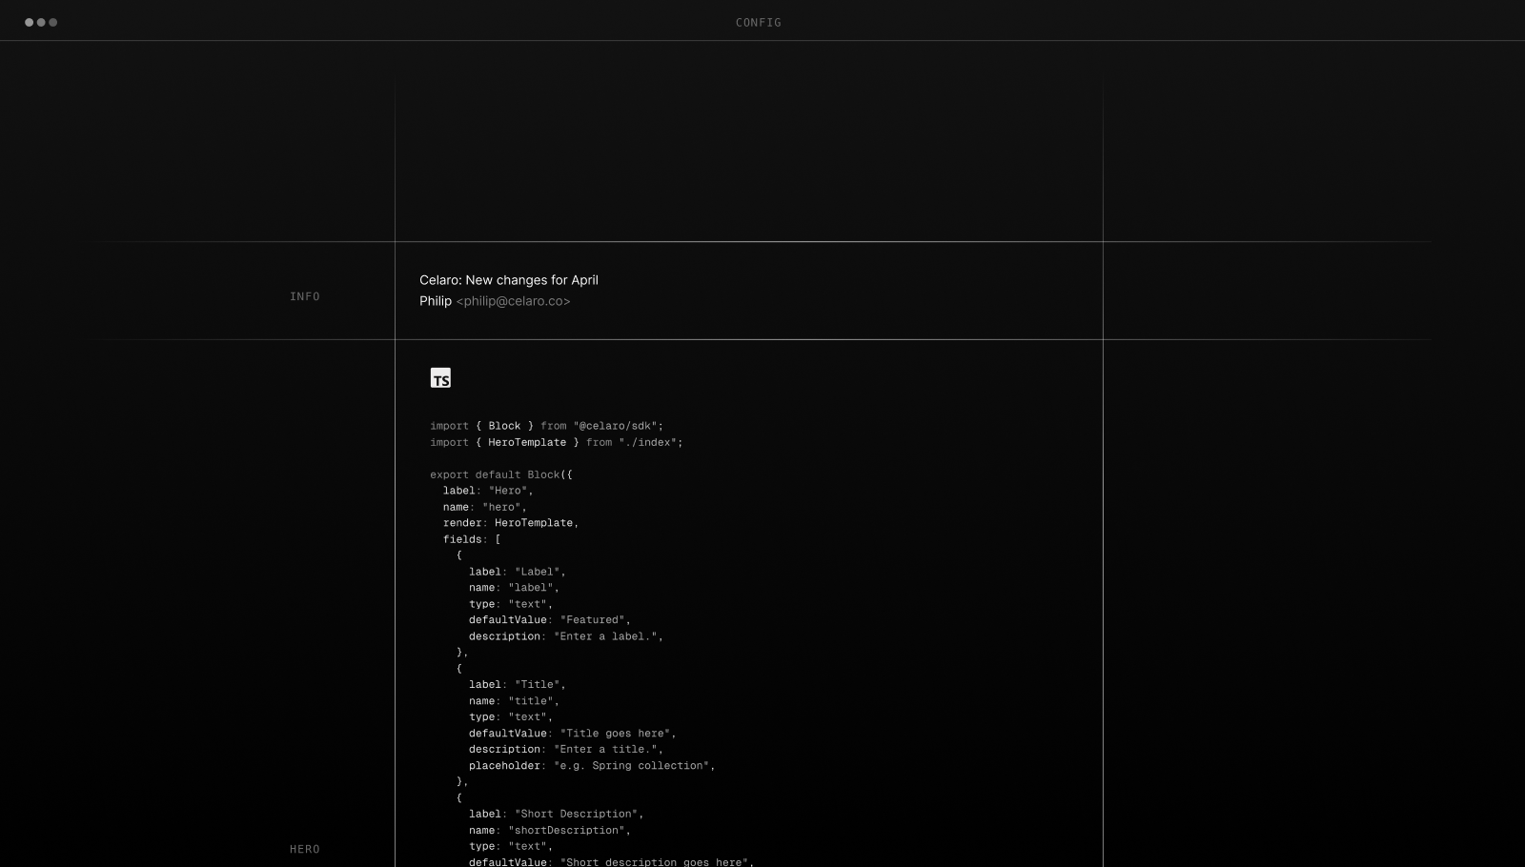Click the label: "Label" code line
This screenshot has width=1525, height=867.
coord(518,572)
